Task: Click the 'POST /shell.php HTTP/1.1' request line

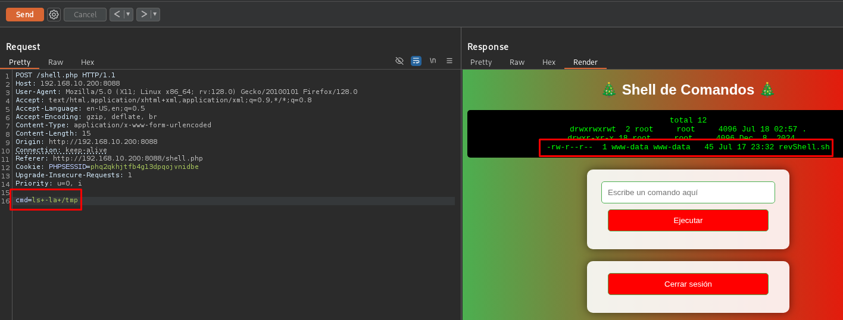Action: click(65, 75)
